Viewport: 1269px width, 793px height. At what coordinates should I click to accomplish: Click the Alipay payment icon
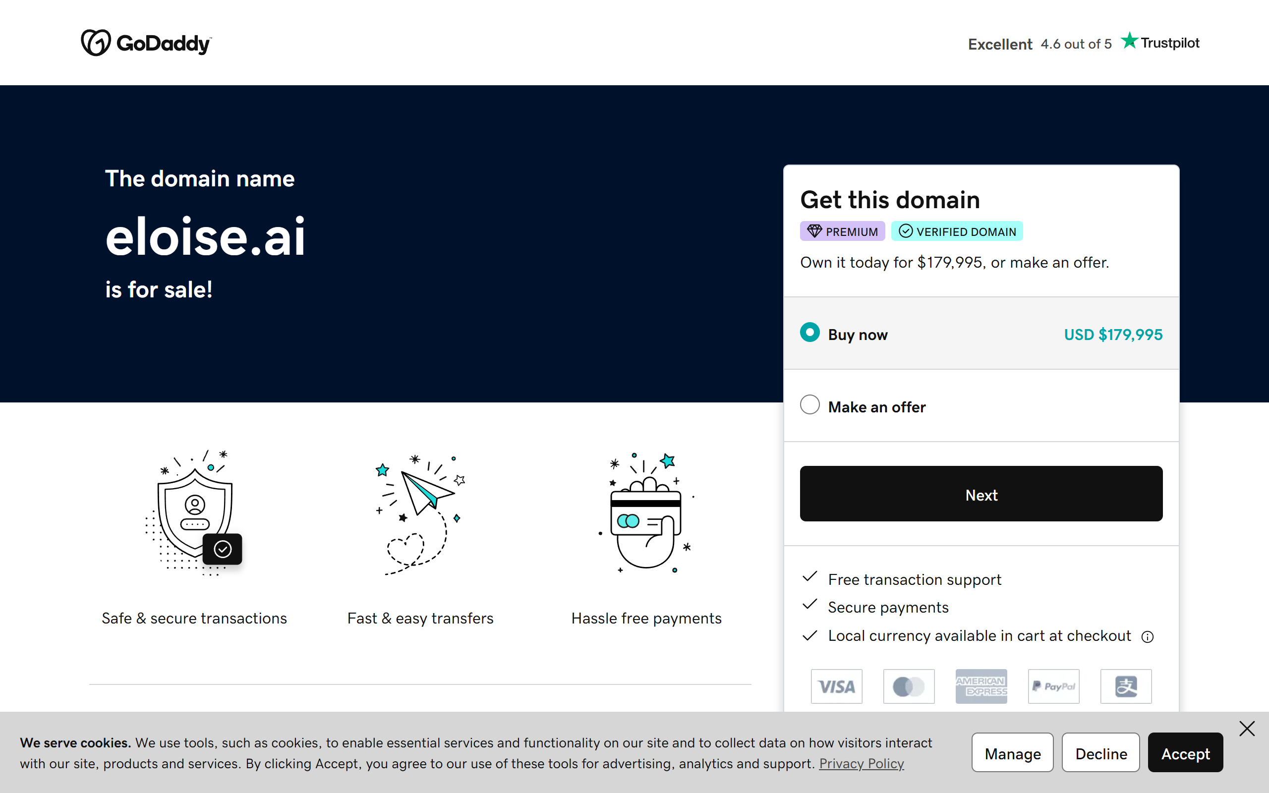tap(1126, 686)
